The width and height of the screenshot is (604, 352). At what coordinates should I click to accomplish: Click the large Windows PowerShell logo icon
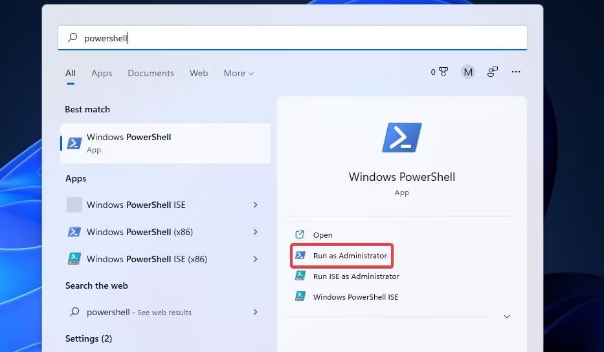pyautogui.click(x=401, y=138)
